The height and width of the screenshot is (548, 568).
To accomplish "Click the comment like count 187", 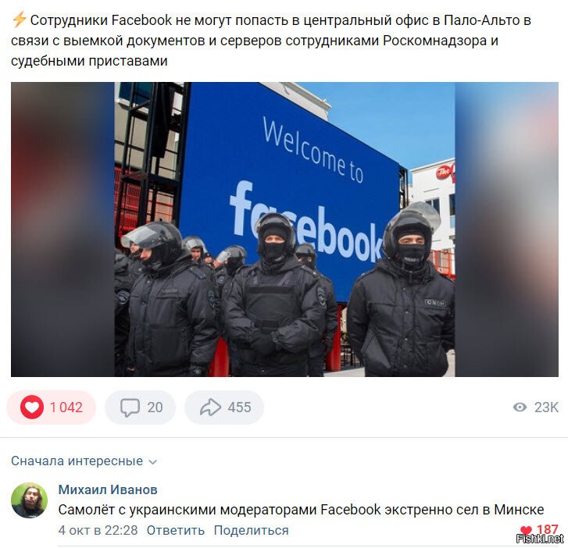I will (547, 529).
